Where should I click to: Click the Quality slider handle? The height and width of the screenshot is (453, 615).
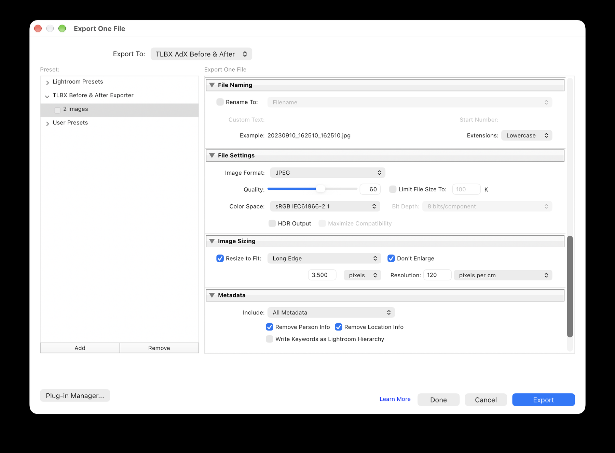pyautogui.click(x=320, y=189)
